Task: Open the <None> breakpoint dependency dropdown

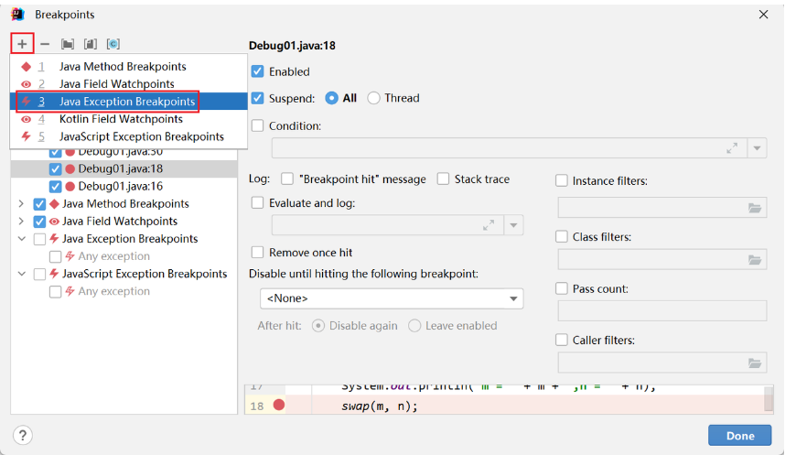Action: (392, 298)
